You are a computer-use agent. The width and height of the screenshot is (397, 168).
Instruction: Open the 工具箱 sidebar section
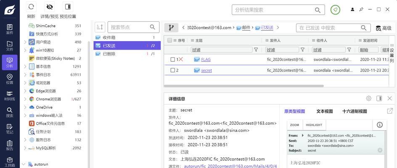[10, 162]
